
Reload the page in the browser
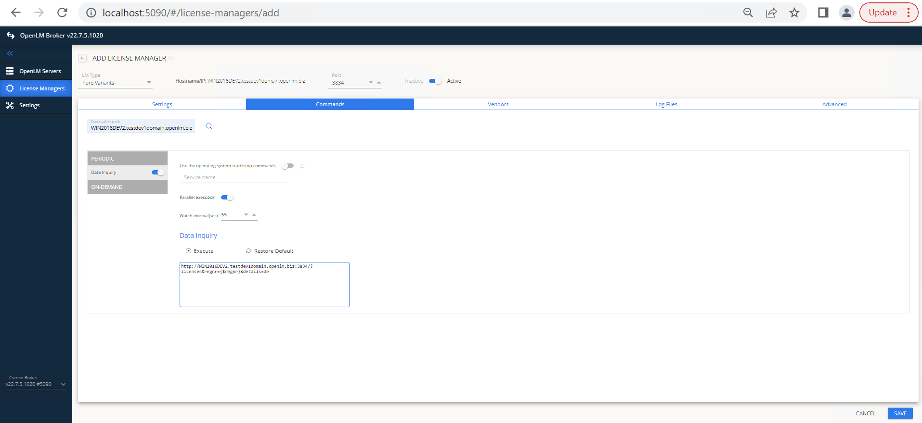pyautogui.click(x=62, y=13)
